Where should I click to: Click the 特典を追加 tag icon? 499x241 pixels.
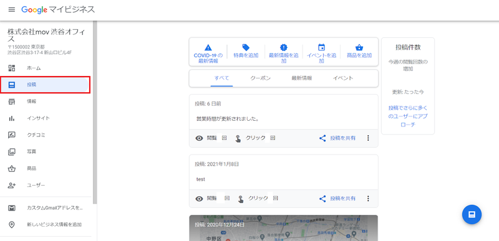246,47
